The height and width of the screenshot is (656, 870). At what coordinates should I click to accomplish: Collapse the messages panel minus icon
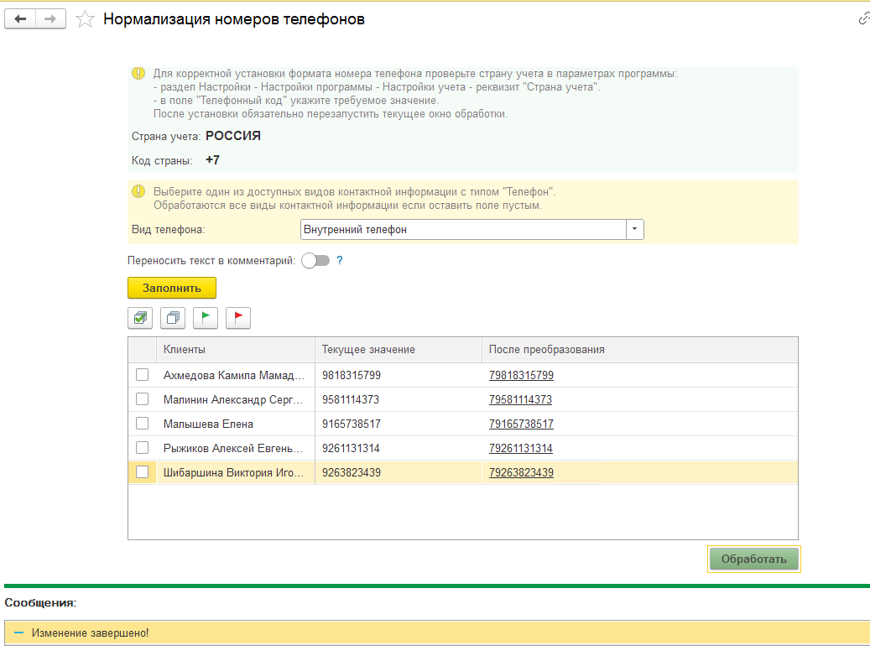[x=18, y=633]
